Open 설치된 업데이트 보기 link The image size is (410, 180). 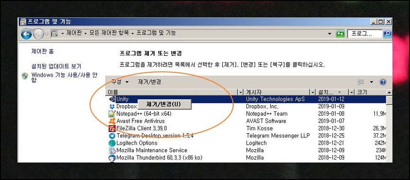(56, 66)
